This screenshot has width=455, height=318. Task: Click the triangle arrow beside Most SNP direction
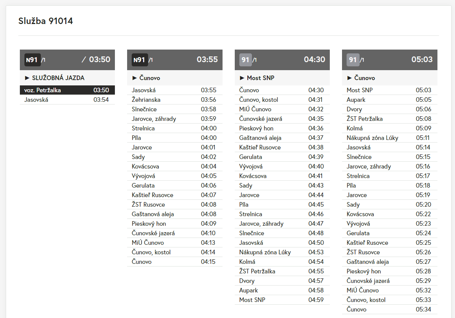[x=242, y=78]
